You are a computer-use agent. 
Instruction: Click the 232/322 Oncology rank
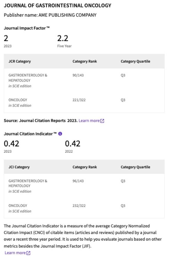click(79, 206)
